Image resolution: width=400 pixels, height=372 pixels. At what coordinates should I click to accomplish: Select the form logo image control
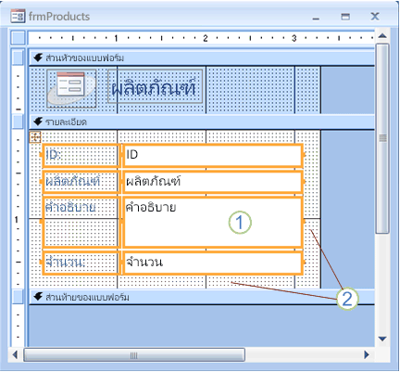(x=71, y=88)
